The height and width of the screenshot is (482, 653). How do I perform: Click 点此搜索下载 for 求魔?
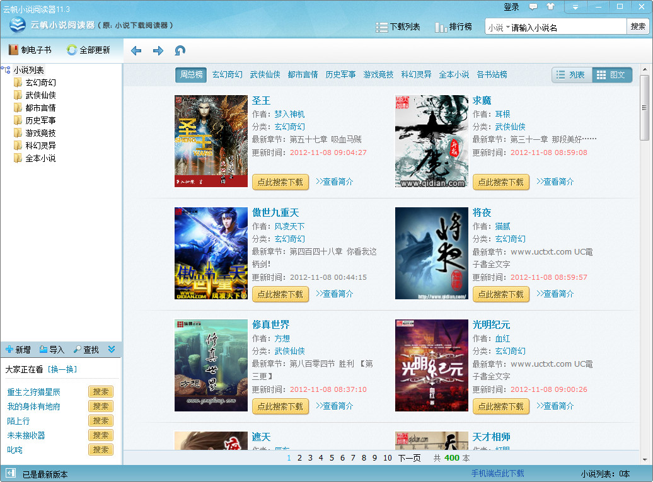pyautogui.click(x=501, y=182)
